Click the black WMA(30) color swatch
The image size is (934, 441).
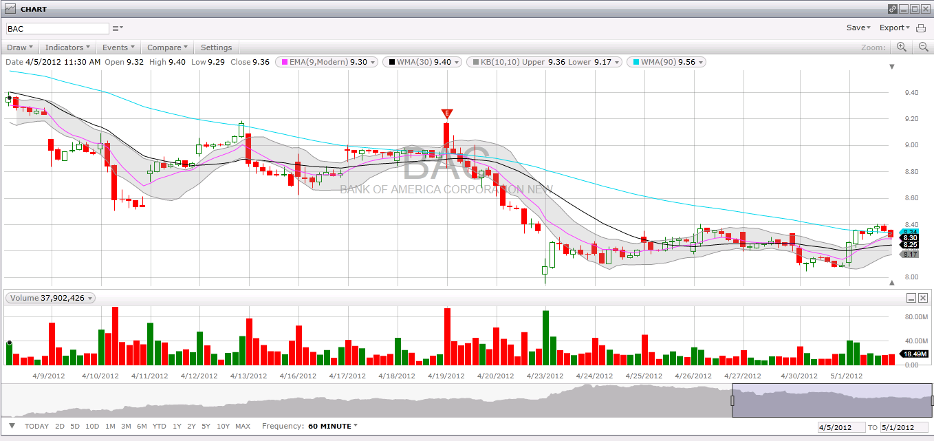[x=391, y=62]
